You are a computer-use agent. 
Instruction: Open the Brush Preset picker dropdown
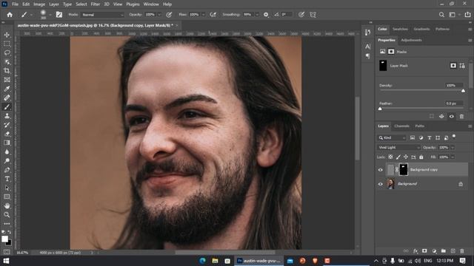tap(50, 15)
